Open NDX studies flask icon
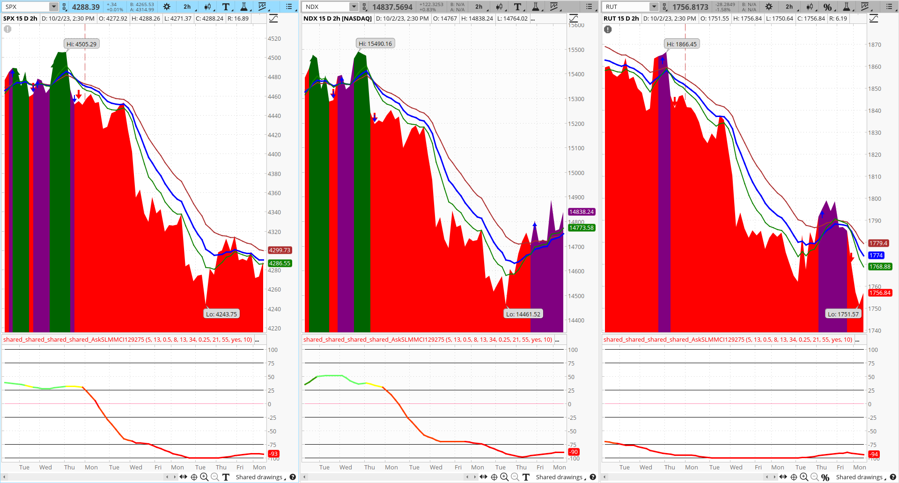This screenshot has height=483, width=899. click(x=536, y=7)
